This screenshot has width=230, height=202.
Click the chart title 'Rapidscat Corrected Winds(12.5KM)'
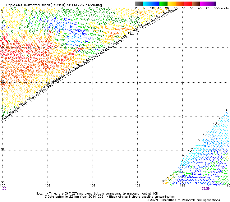coord(36,5)
